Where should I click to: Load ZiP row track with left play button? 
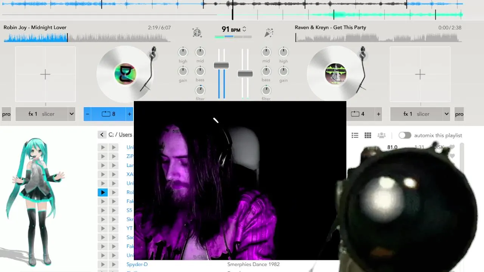tap(102, 156)
